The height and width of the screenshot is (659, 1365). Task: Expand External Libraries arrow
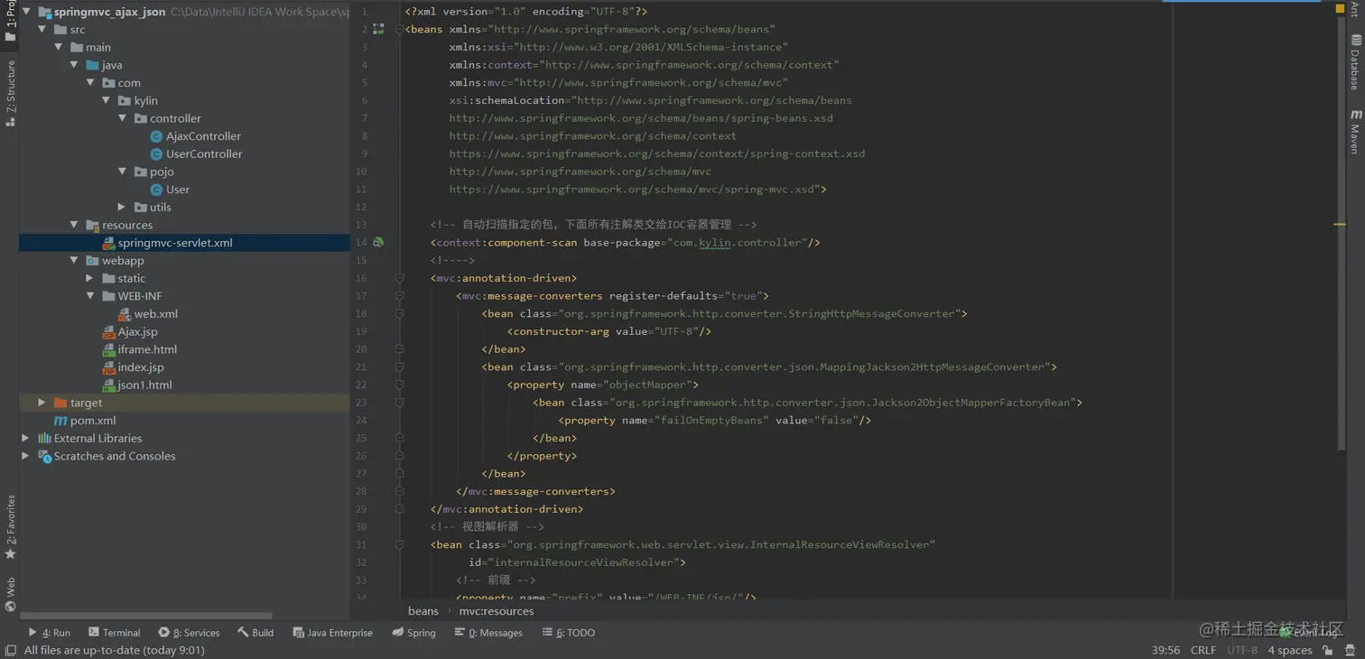(26, 438)
